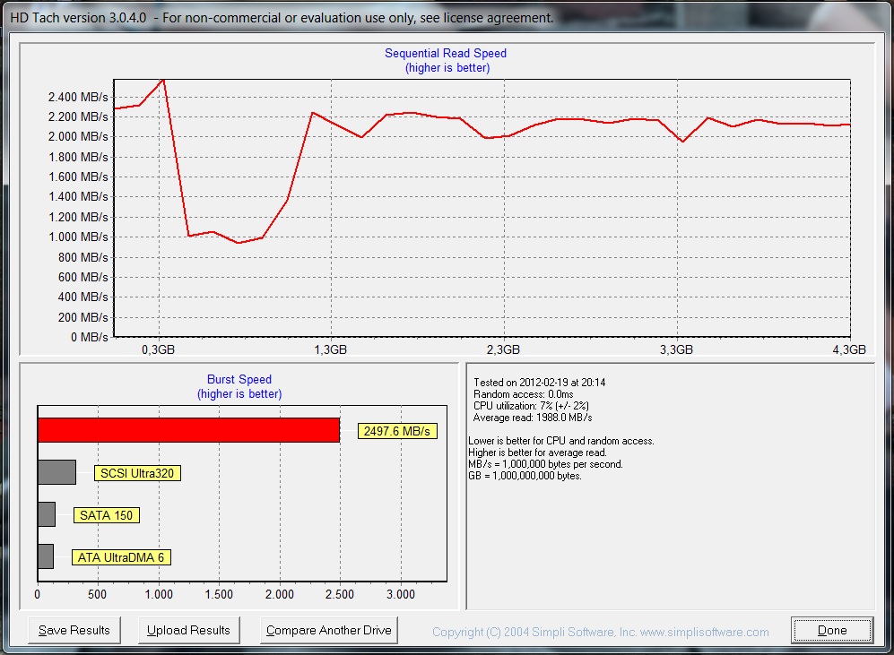Open the www.simplisoftware.com link
The width and height of the screenshot is (894, 655).
[x=704, y=632]
